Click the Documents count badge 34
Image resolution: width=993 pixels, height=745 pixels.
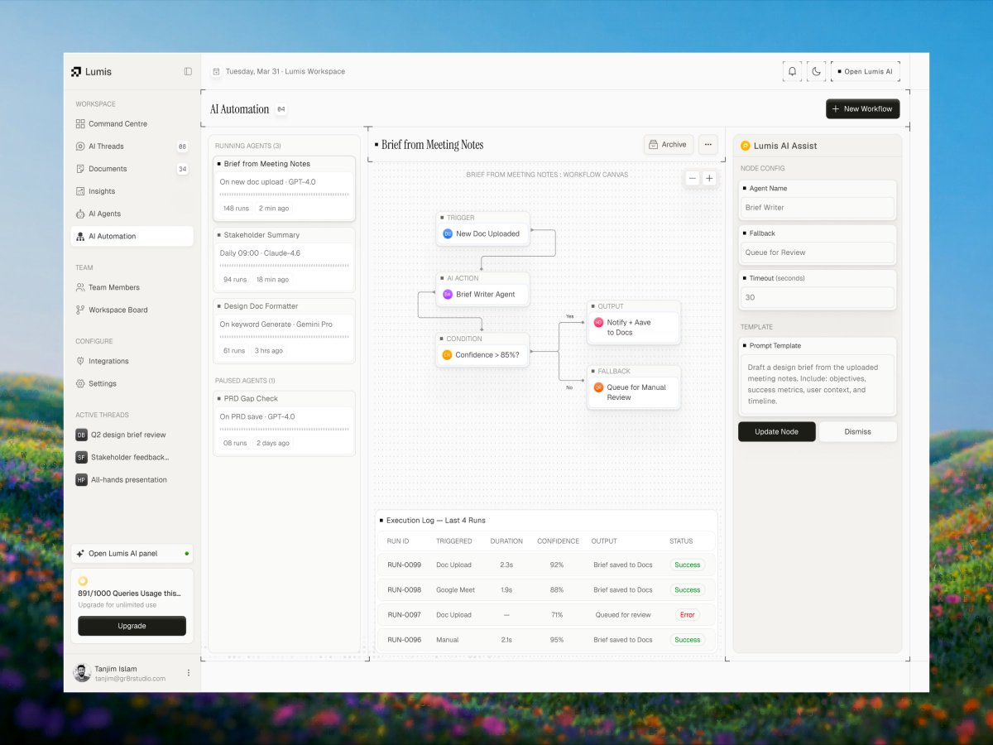tap(183, 169)
